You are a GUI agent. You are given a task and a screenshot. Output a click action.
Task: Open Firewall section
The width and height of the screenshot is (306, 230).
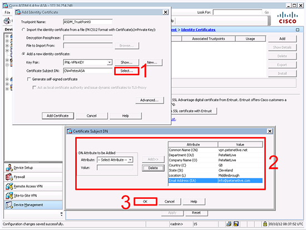pos(33,177)
